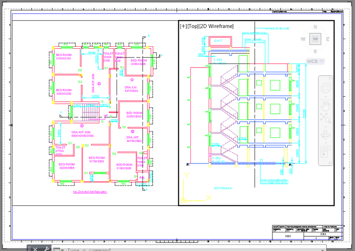Open command line customize wrench menu
355x251 pixels.
(46, 249)
